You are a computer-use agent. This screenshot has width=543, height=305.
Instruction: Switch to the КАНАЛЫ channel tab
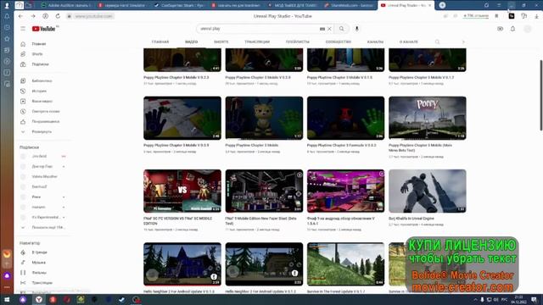click(x=375, y=42)
